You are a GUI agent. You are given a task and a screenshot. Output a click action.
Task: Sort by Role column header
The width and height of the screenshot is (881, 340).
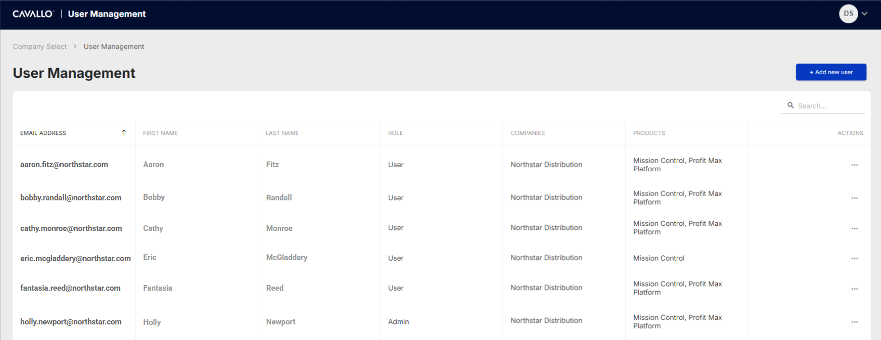[396, 133]
